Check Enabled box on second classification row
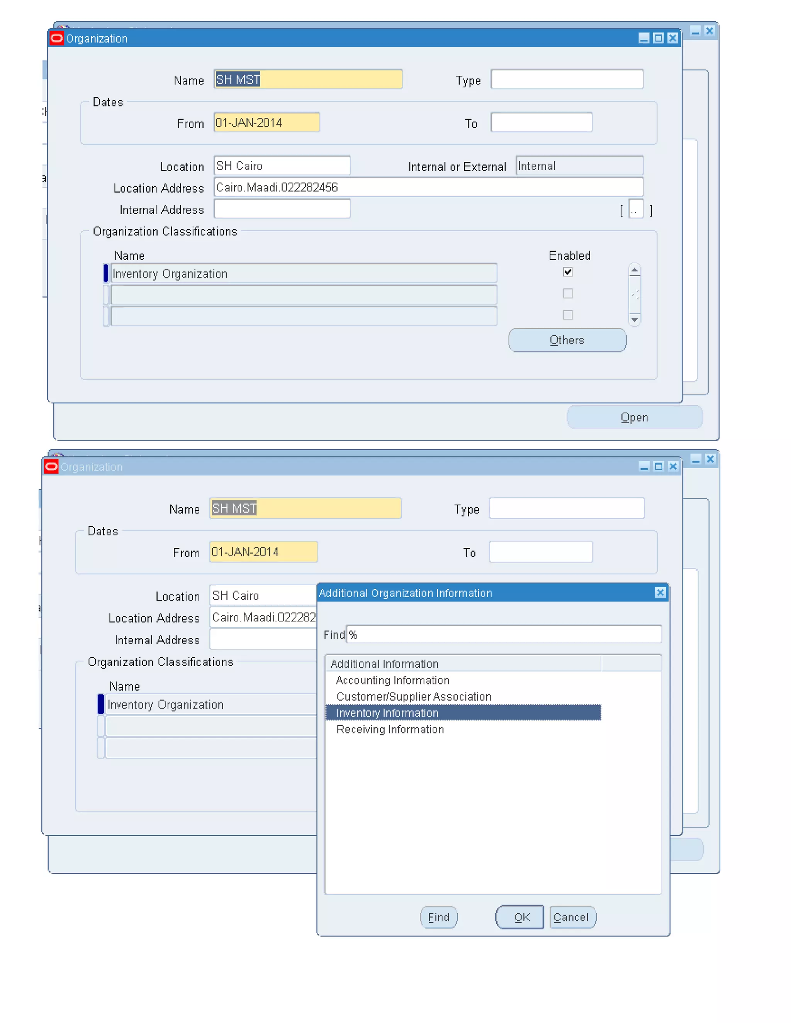 coord(567,293)
